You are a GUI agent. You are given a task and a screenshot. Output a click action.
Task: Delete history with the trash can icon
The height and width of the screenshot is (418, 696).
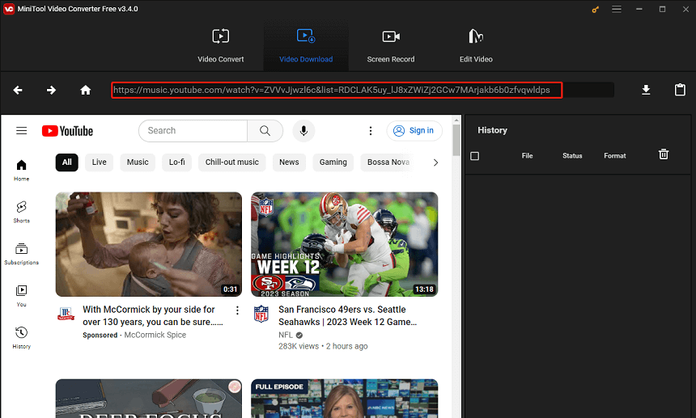click(x=663, y=154)
